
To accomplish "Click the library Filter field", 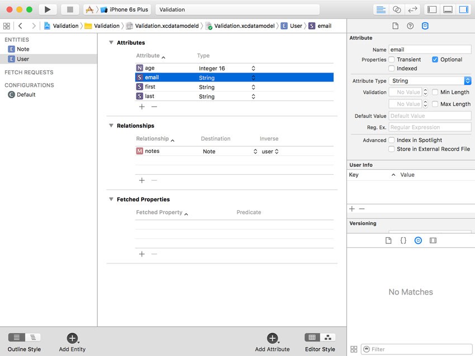I will (x=416, y=349).
